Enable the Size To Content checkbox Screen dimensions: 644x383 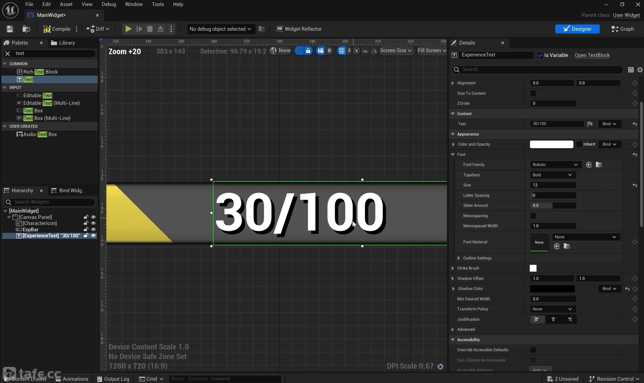click(x=533, y=93)
